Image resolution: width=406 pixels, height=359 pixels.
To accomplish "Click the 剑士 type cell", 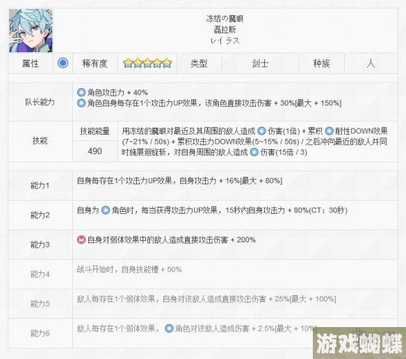I will [x=260, y=63].
